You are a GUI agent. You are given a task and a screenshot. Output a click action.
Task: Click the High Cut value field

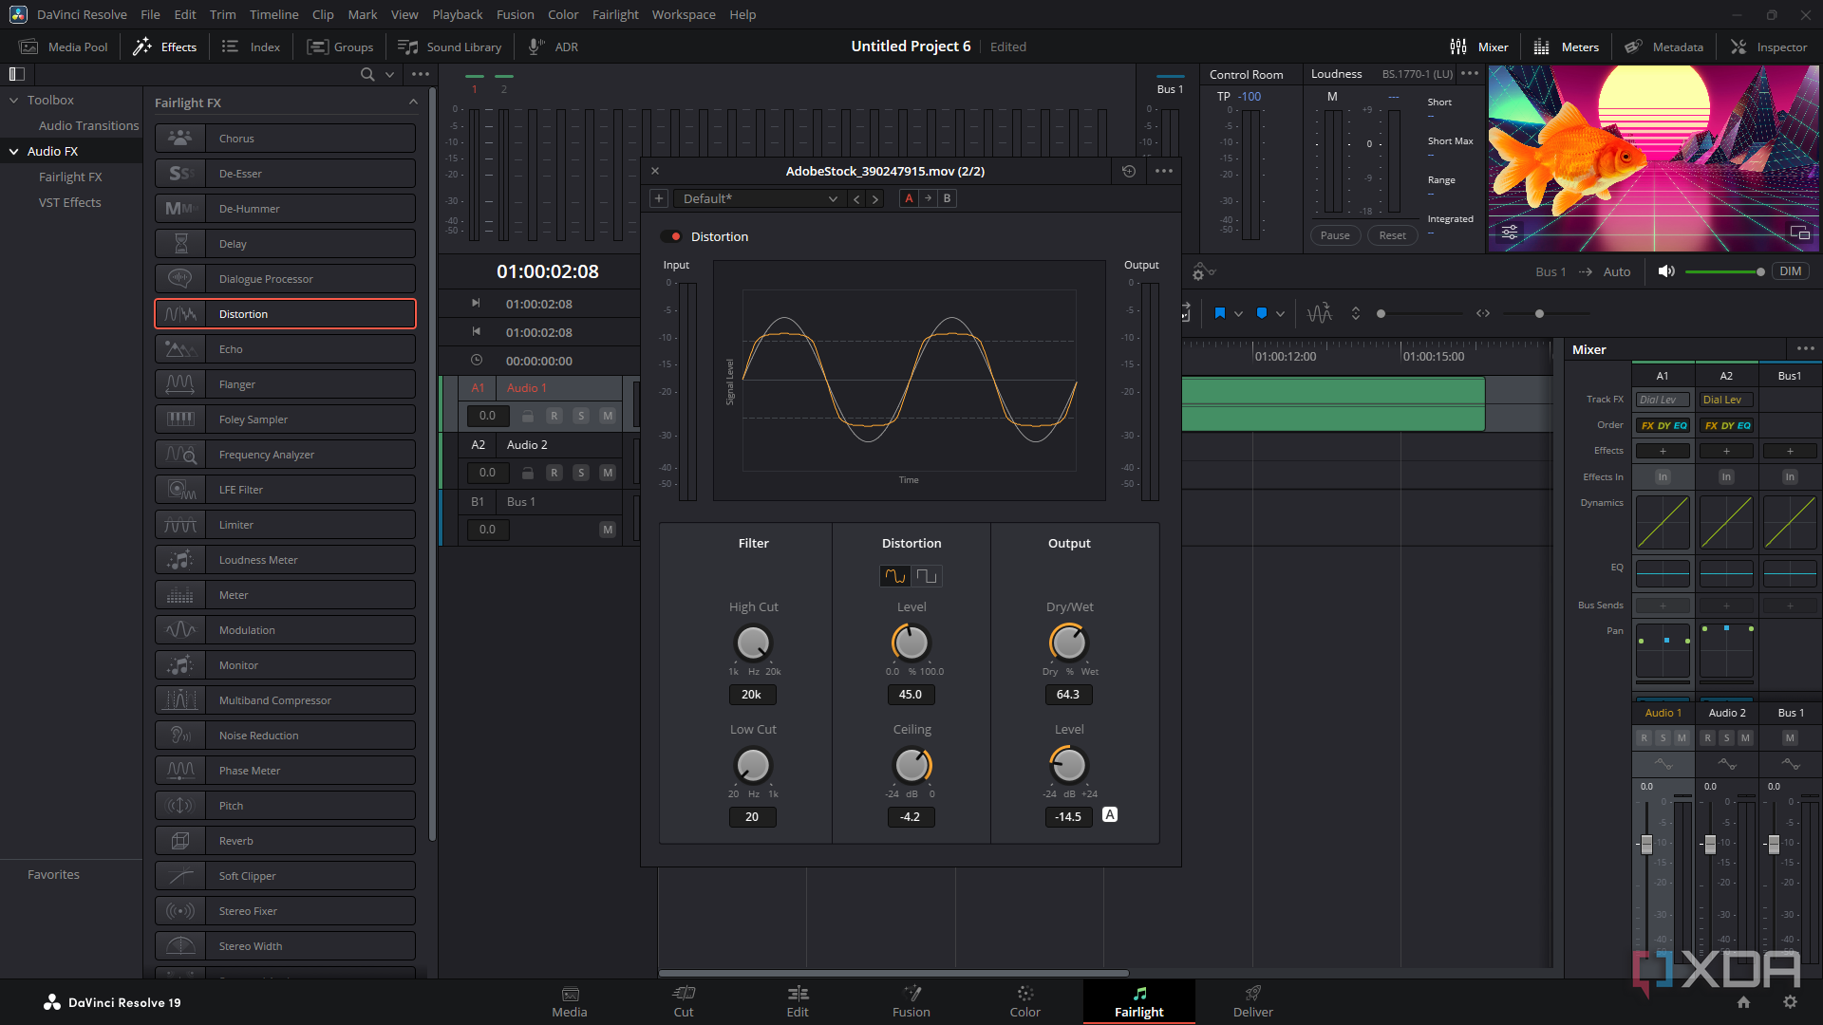click(x=752, y=695)
